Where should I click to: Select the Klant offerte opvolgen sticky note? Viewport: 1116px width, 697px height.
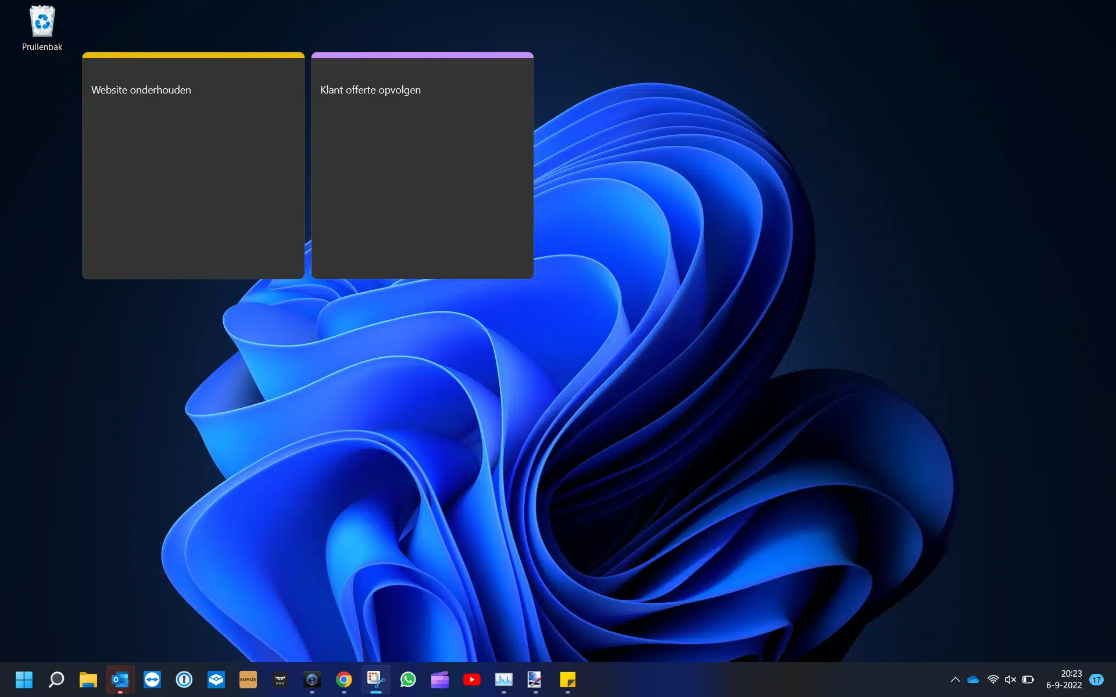(422, 168)
